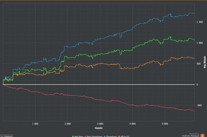Toggle the Showdown legend entry
This screenshot has width=207, height=137.
pyautogui.click(x=110, y=136)
